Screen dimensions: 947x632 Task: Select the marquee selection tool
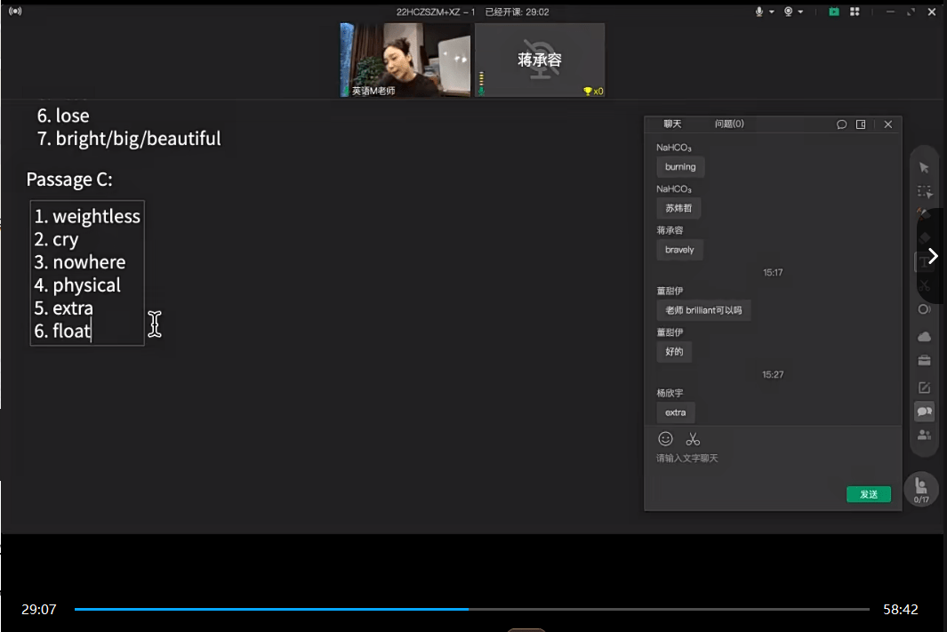pyautogui.click(x=924, y=191)
